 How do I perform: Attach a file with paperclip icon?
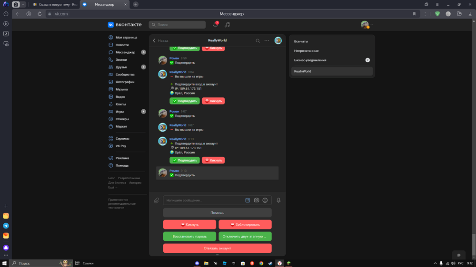coord(156,200)
